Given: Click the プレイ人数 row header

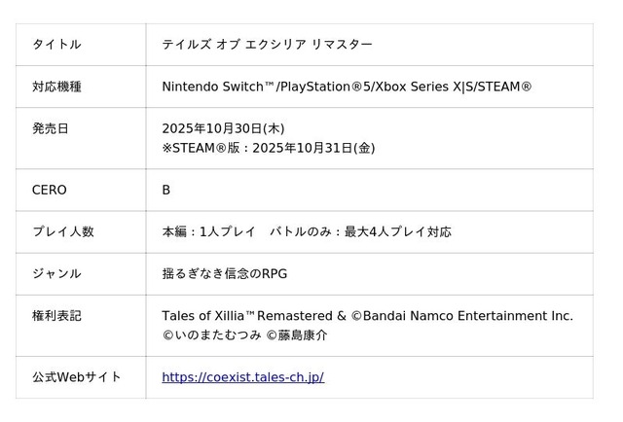Looking at the screenshot, I should click(x=62, y=231).
